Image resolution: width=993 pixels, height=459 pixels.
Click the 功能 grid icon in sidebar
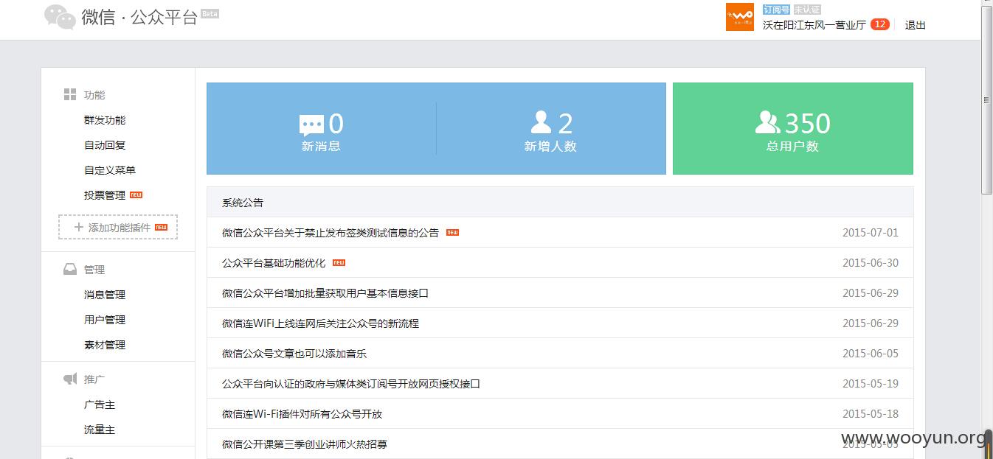pos(70,94)
